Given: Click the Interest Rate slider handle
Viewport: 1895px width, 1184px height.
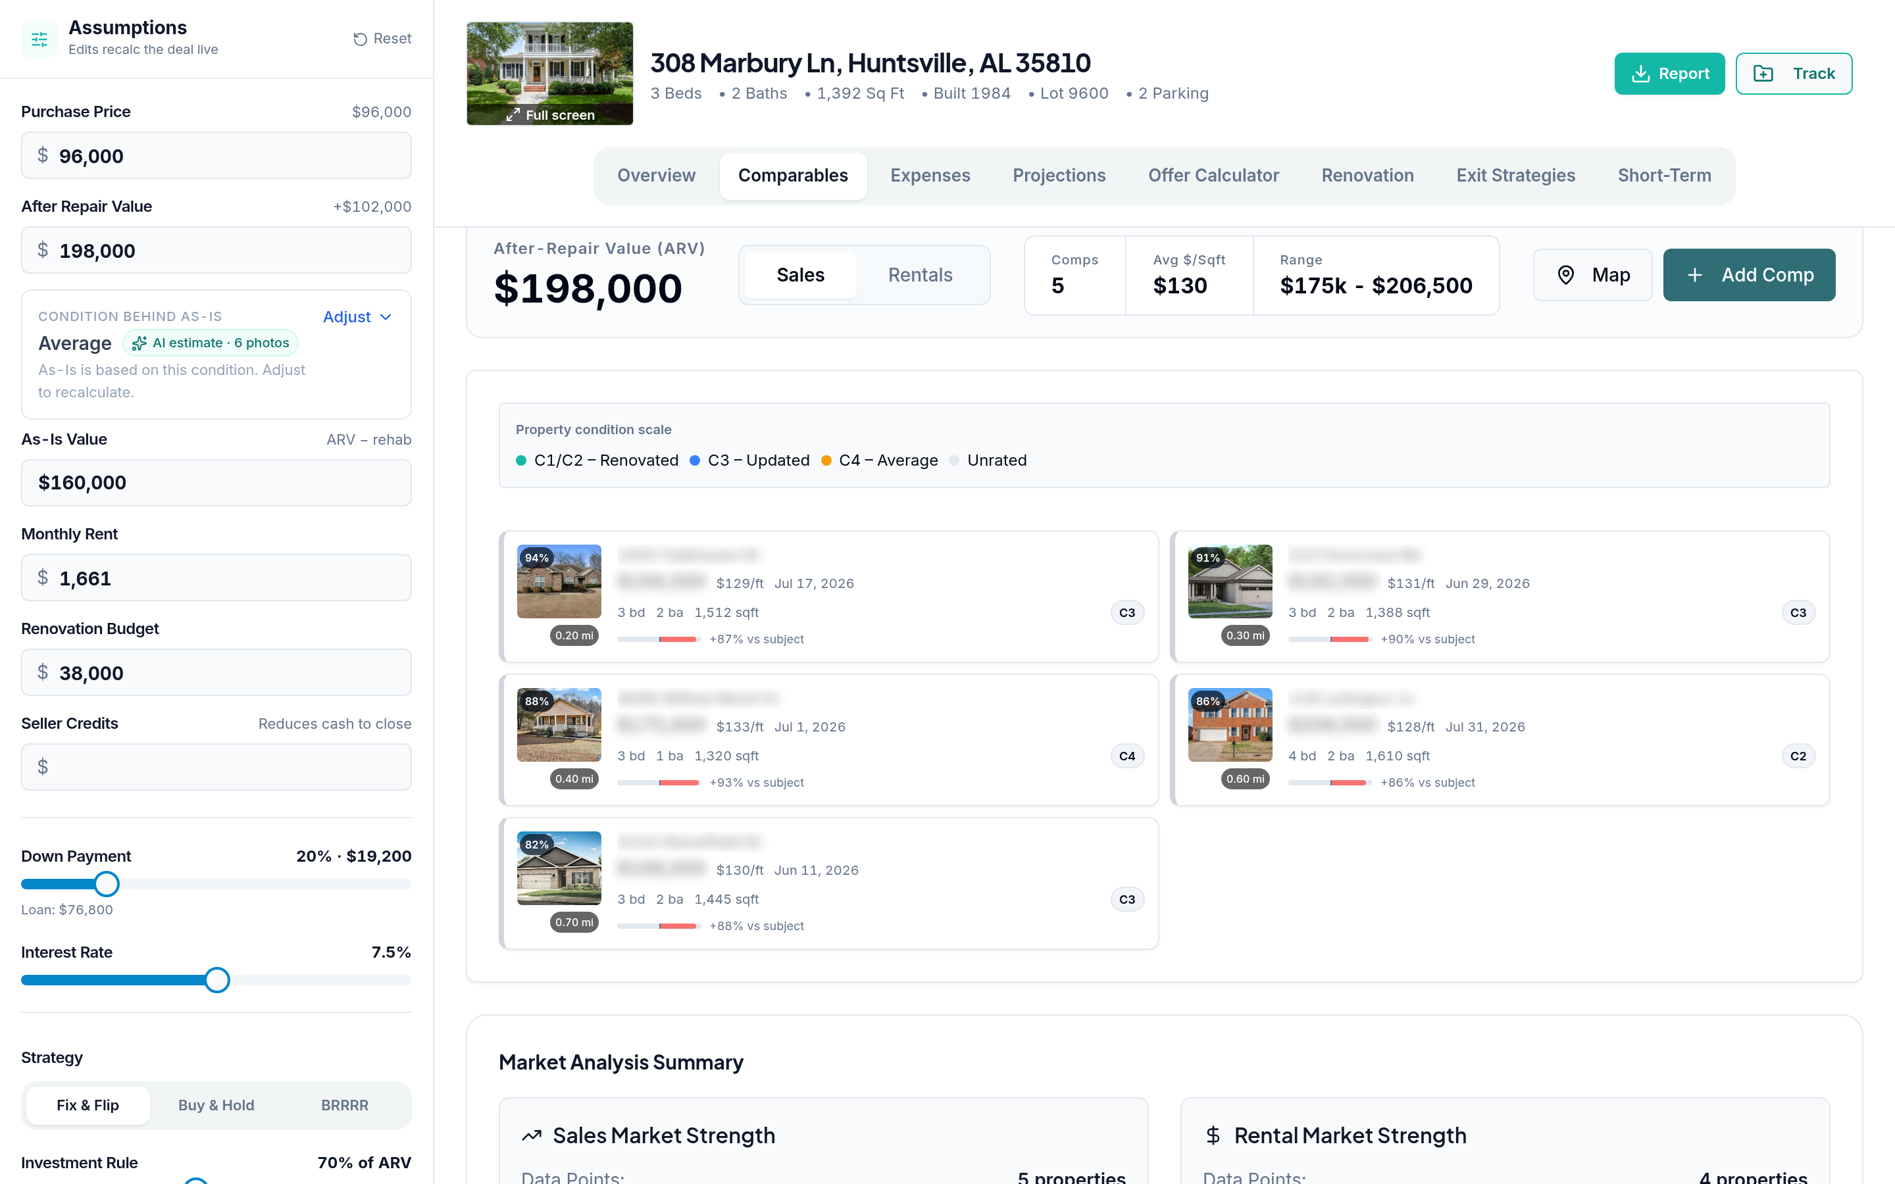Looking at the screenshot, I should tap(217, 980).
